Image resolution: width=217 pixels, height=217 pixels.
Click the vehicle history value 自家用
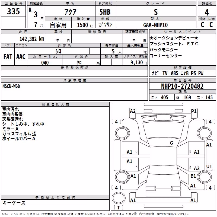(58, 25)
